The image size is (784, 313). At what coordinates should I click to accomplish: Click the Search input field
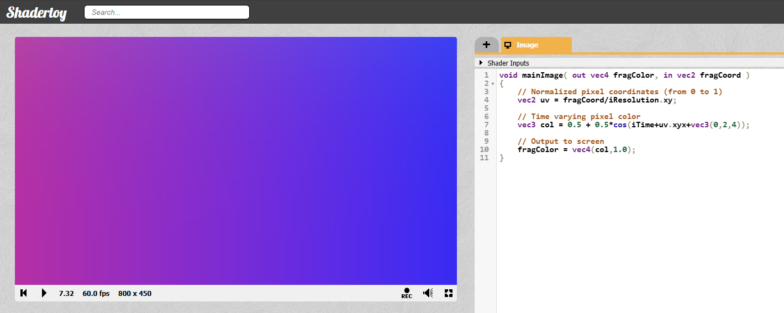(166, 12)
